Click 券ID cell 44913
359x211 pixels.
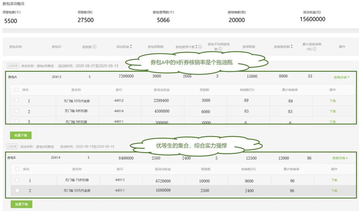(x=120, y=180)
